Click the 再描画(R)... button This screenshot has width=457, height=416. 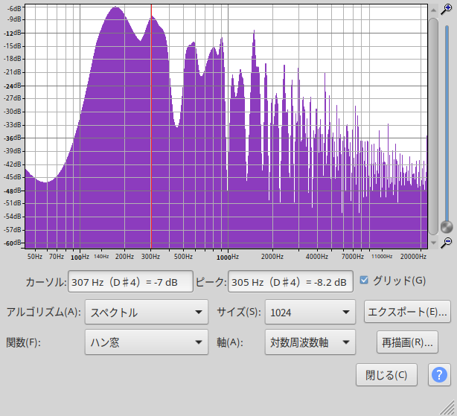click(x=407, y=343)
